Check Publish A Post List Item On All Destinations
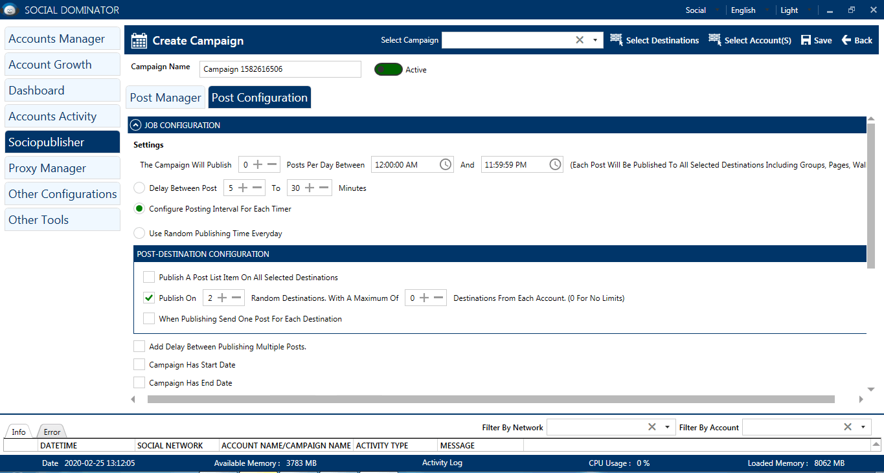884x473 pixels. point(149,278)
